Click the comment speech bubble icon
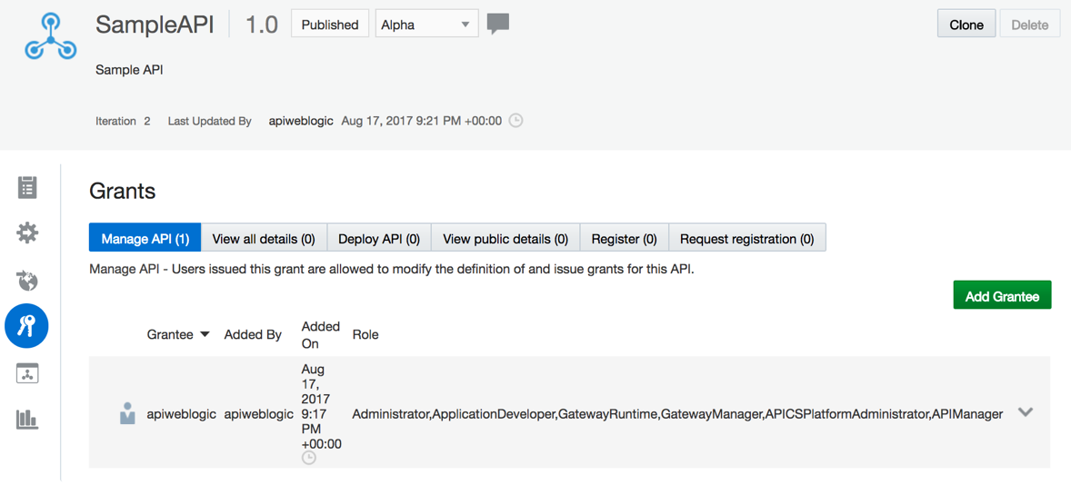 pos(498,25)
